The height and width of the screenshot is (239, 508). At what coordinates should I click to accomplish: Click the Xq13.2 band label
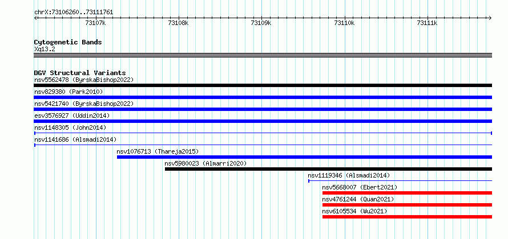(x=45, y=50)
